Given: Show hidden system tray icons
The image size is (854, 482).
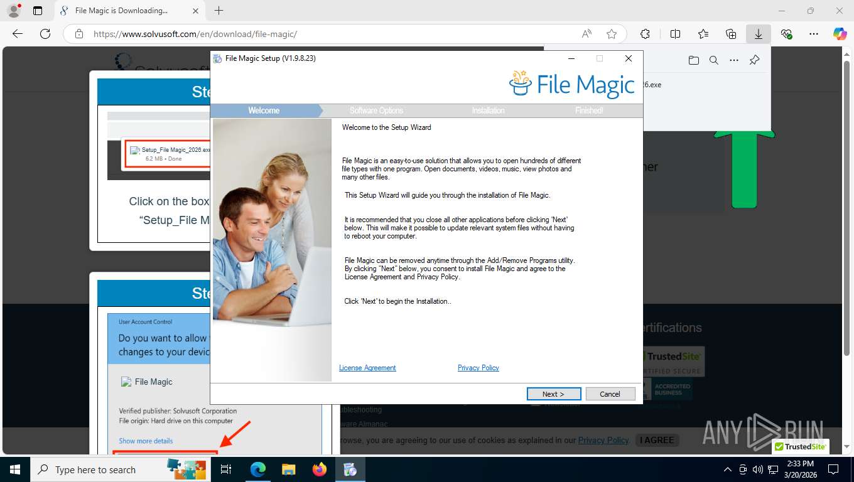Looking at the screenshot, I should [728, 469].
